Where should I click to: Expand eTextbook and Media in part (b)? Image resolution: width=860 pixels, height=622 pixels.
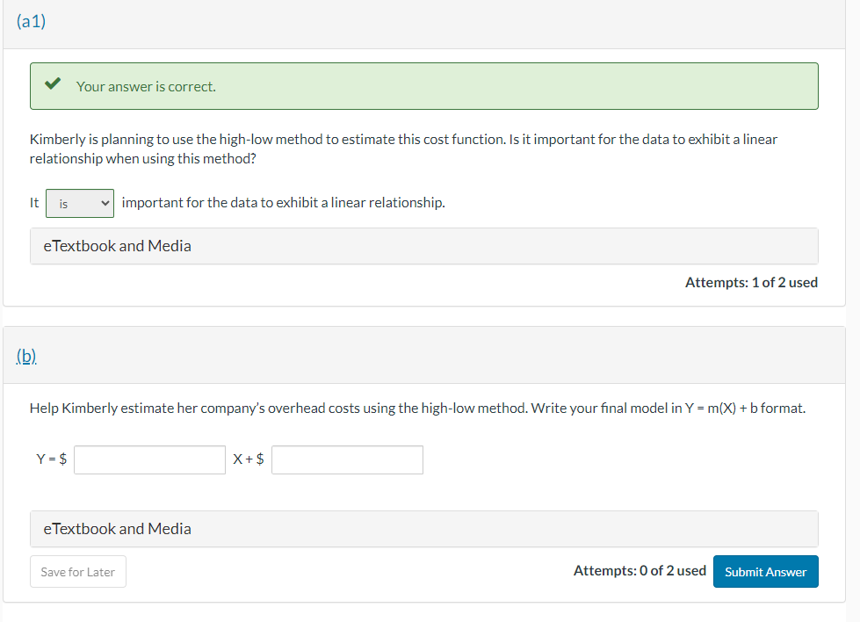424,529
